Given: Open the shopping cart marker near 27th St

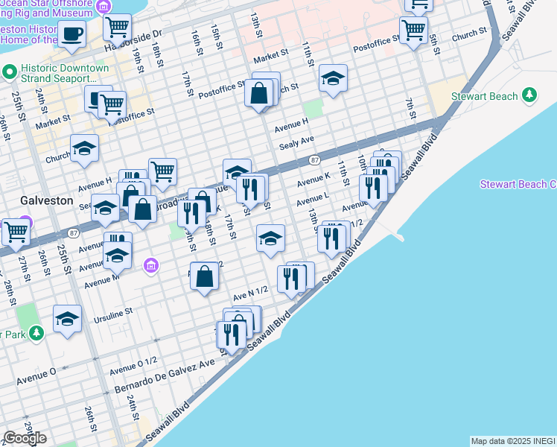Looking at the screenshot, I should click(x=16, y=234).
